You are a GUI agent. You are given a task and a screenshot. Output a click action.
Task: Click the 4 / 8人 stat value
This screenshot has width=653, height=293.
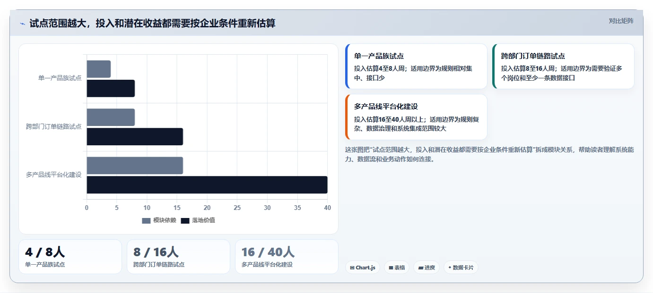(x=45, y=252)
